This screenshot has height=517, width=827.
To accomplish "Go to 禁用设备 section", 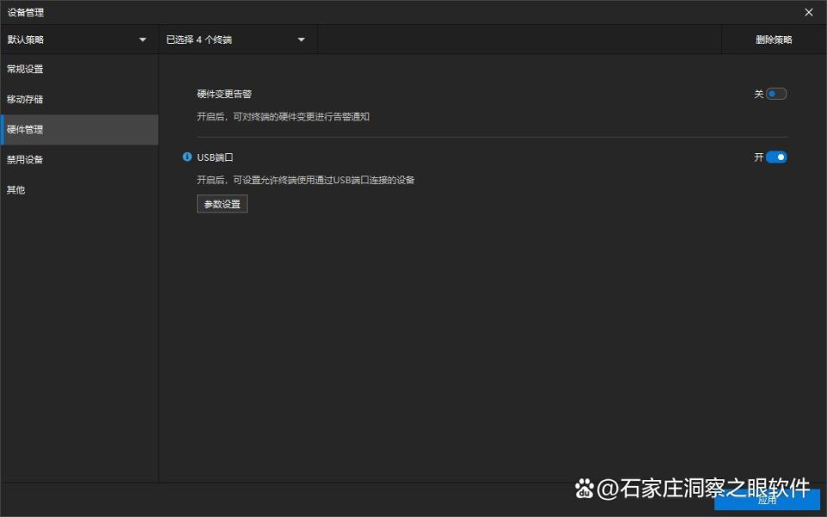I will [x=79, y=159].
